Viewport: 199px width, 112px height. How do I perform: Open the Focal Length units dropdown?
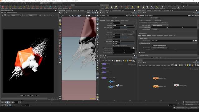(132, 35)
